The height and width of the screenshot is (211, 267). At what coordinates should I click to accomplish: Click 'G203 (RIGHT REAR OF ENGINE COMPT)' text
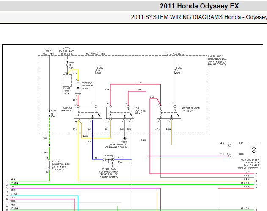tap(116, 145)
